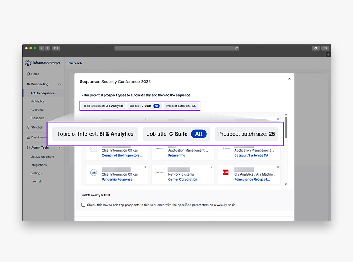
Task: Go to List Management in sidebar
Action: (x=42, y=157)
